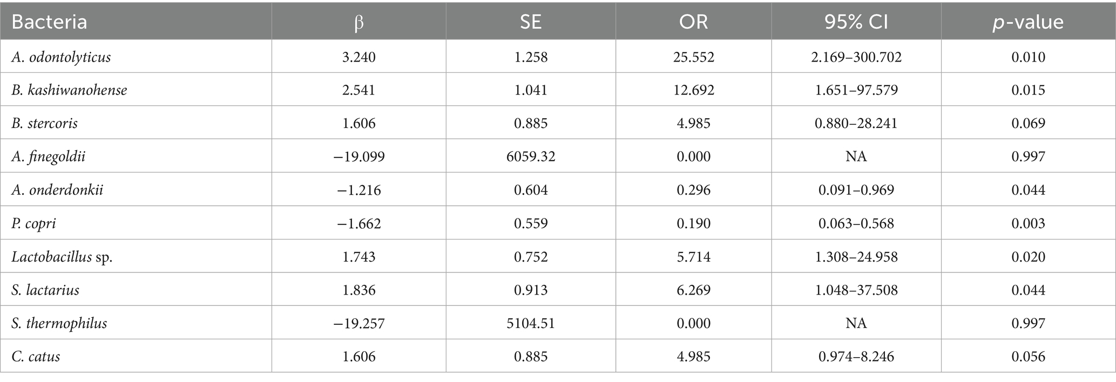
Task: Select the SE column header
Action: click(531, 22)
